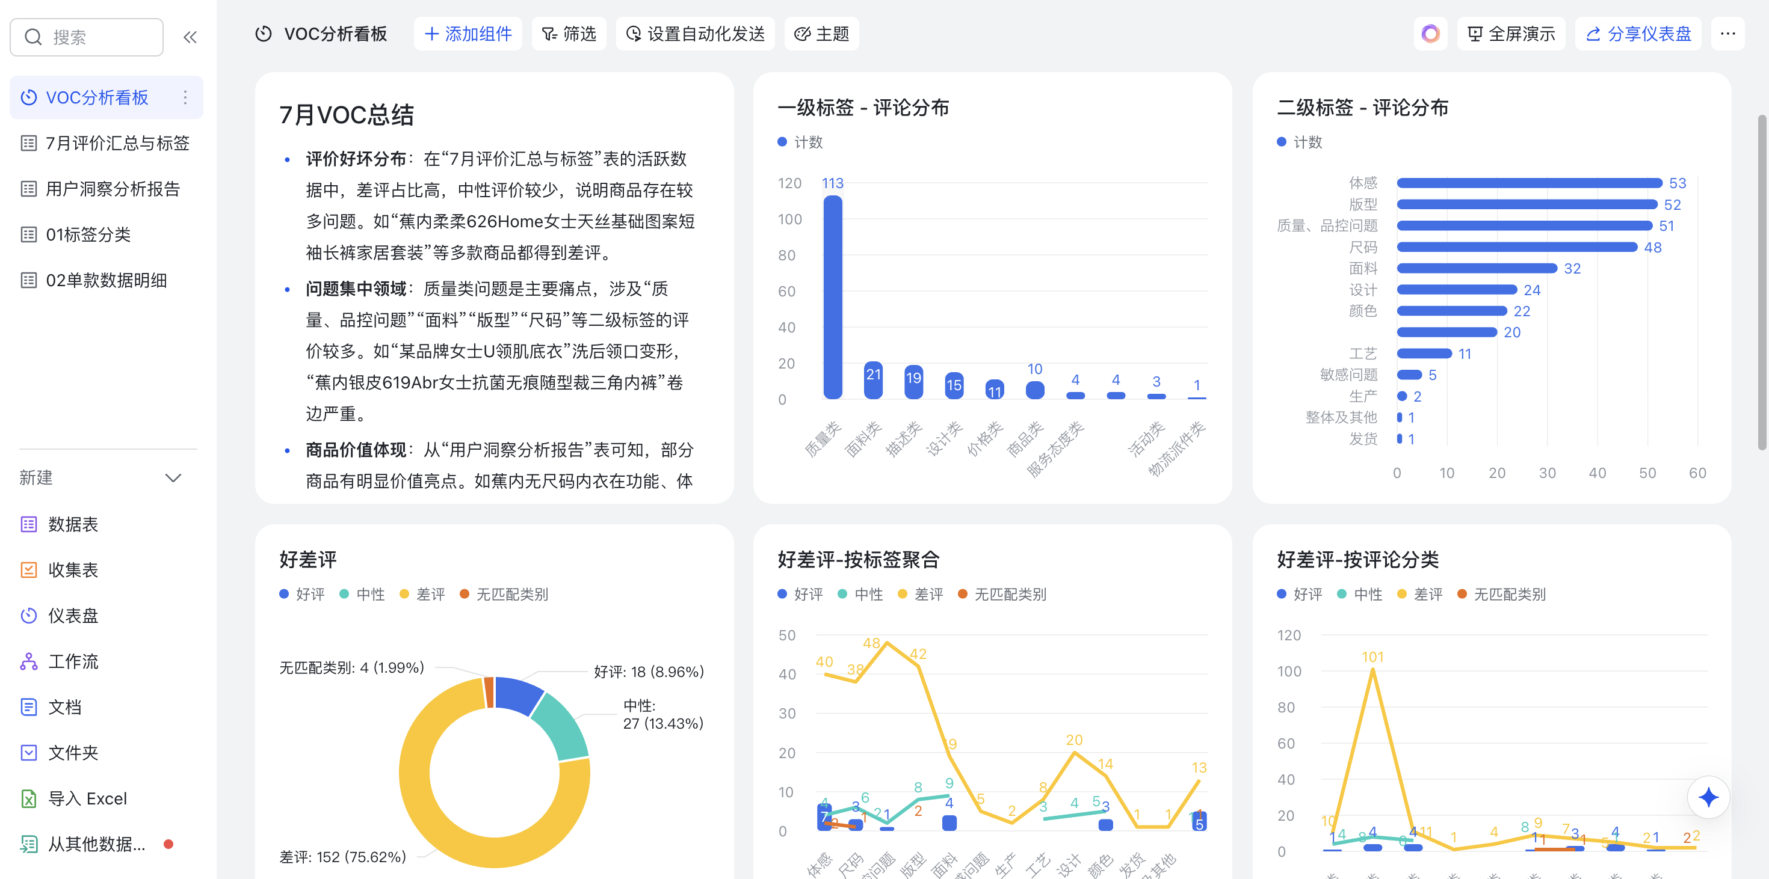Viewport: 1769px width, 879px height.
Task: Open the top-right ellipsis options menu
Action: click(1729, 33)
